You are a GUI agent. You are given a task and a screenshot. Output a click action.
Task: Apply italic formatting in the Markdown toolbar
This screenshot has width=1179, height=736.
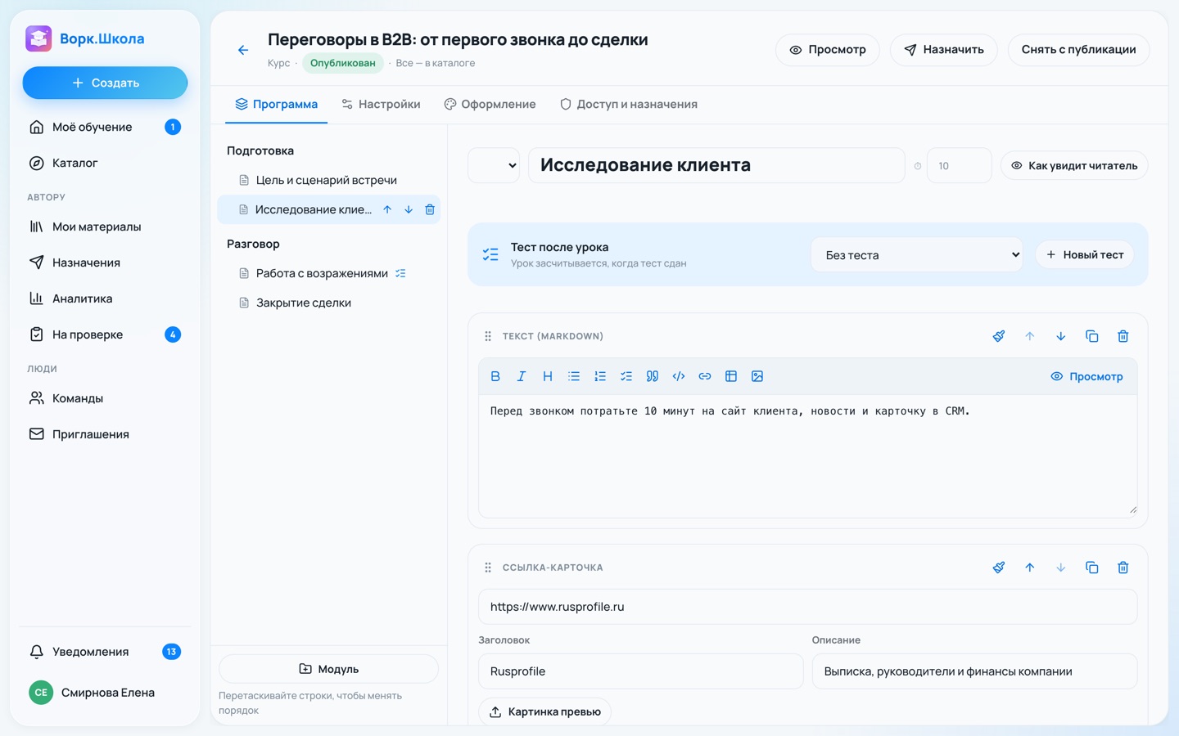tap(522, 376)
